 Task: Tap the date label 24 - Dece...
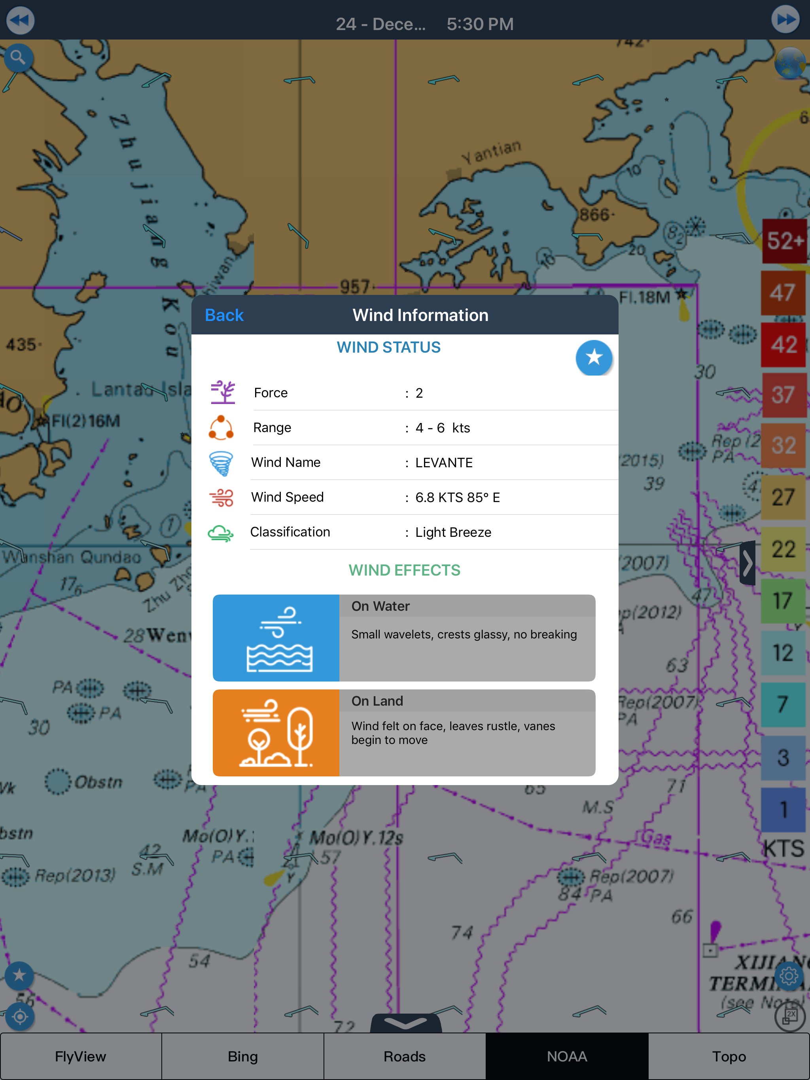380,24
